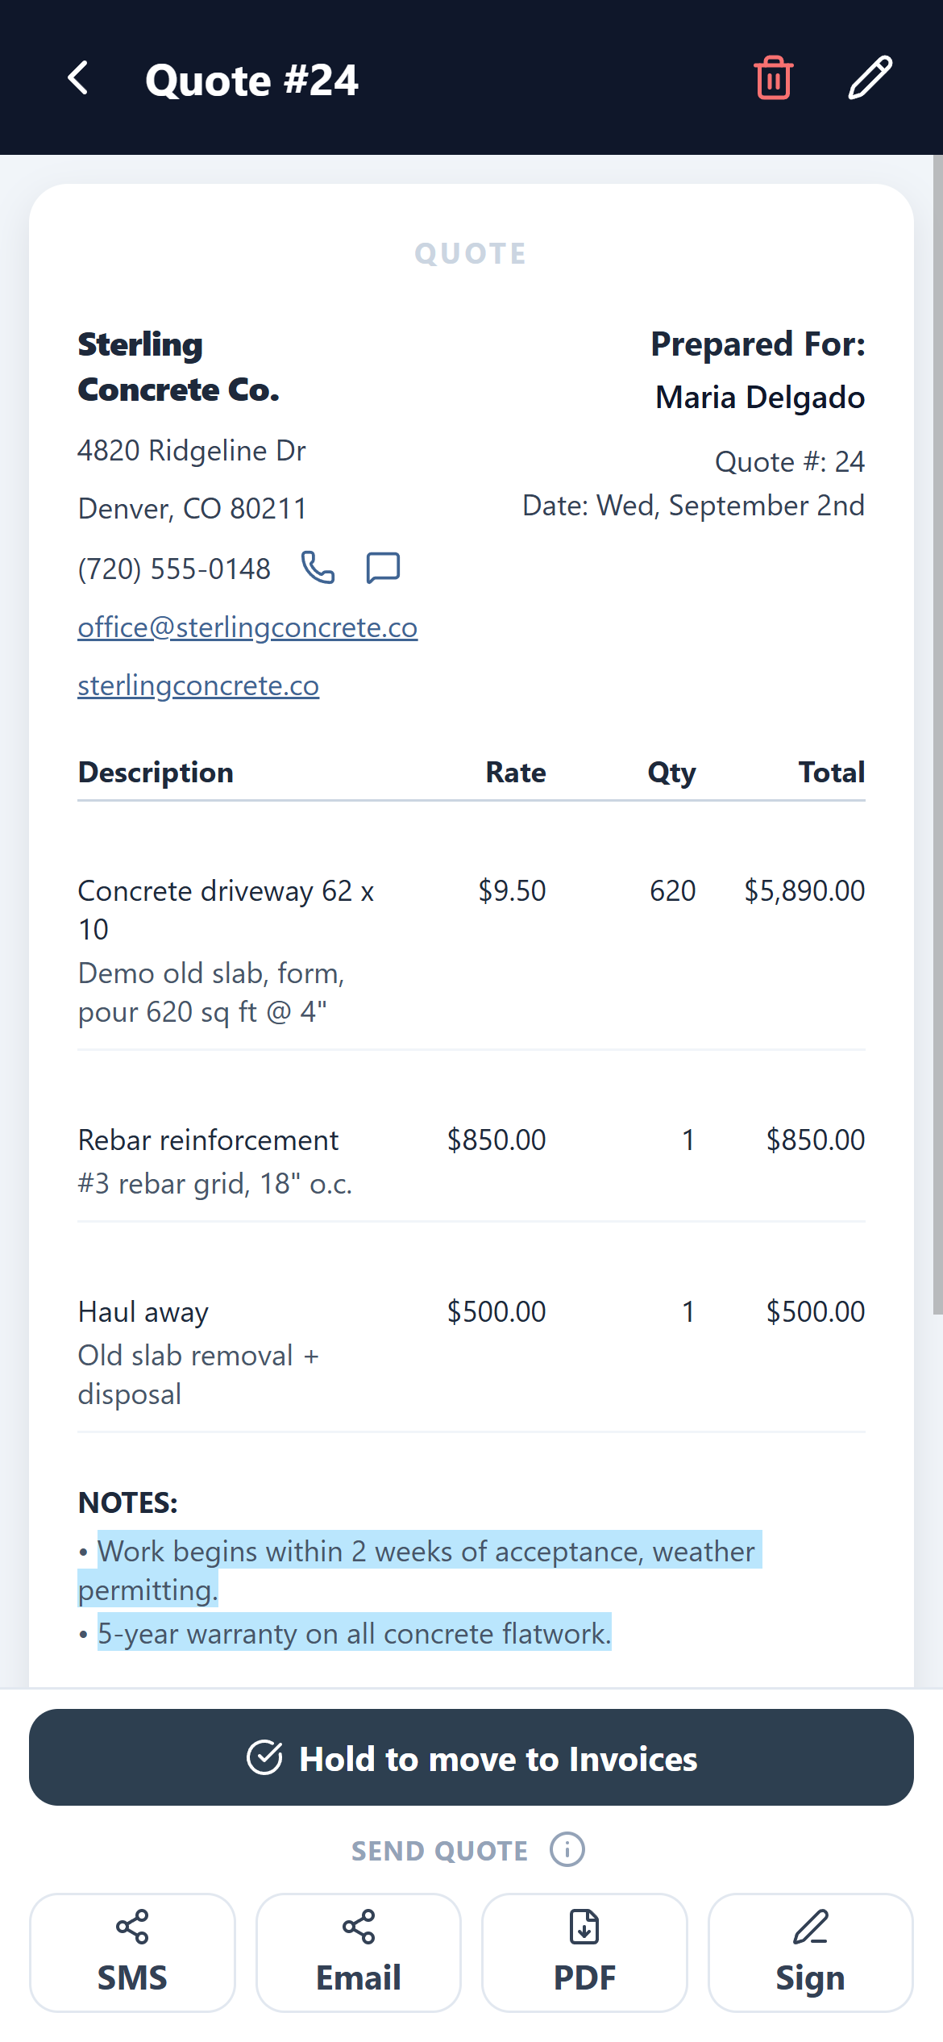Tap the Sign button

(x=811, y=1952)
